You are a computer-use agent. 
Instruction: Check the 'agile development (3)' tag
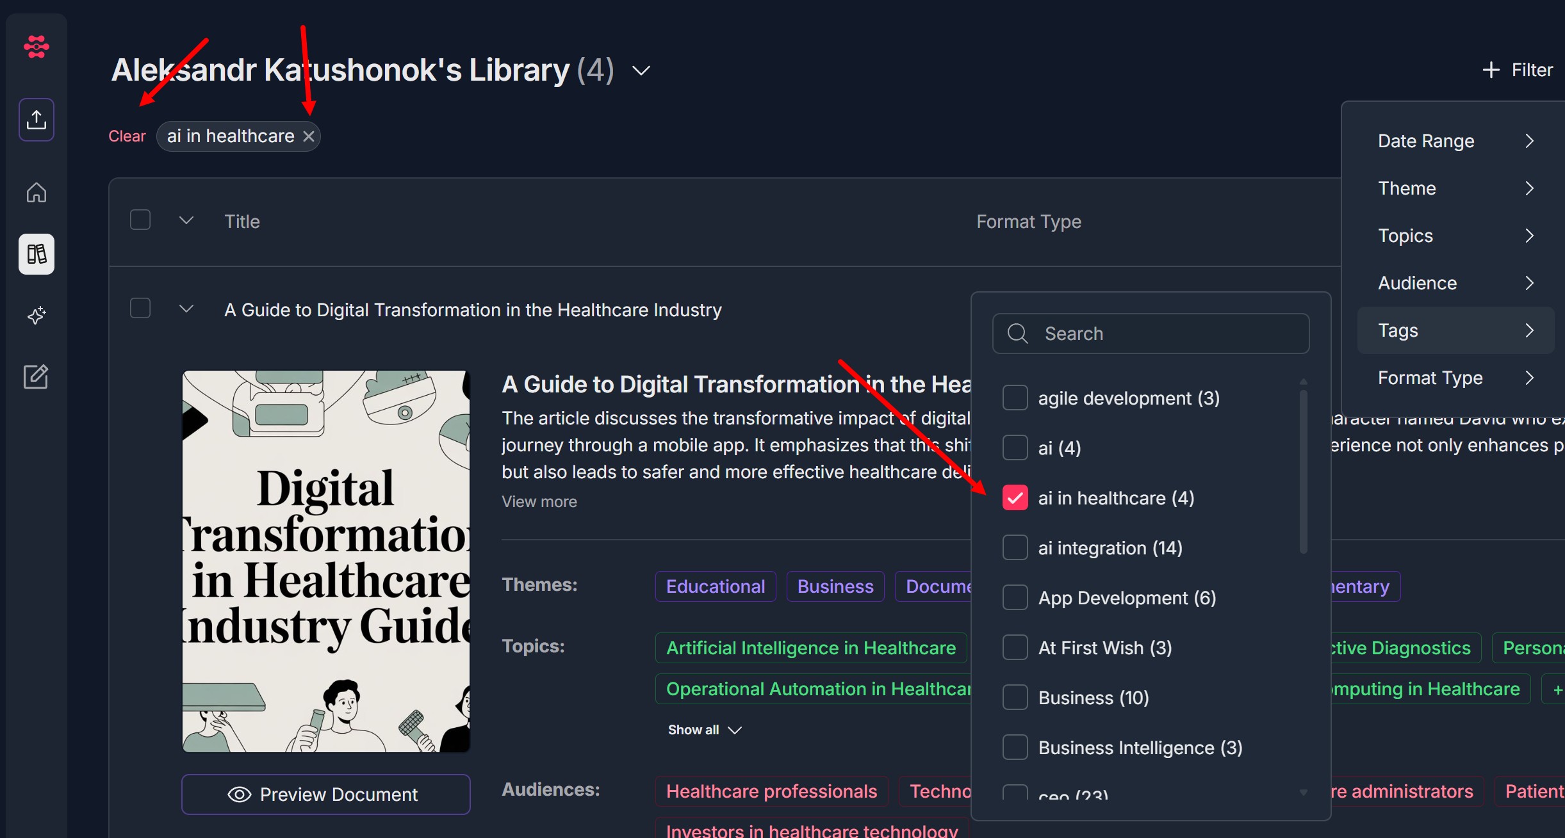tap(1015, 398)
